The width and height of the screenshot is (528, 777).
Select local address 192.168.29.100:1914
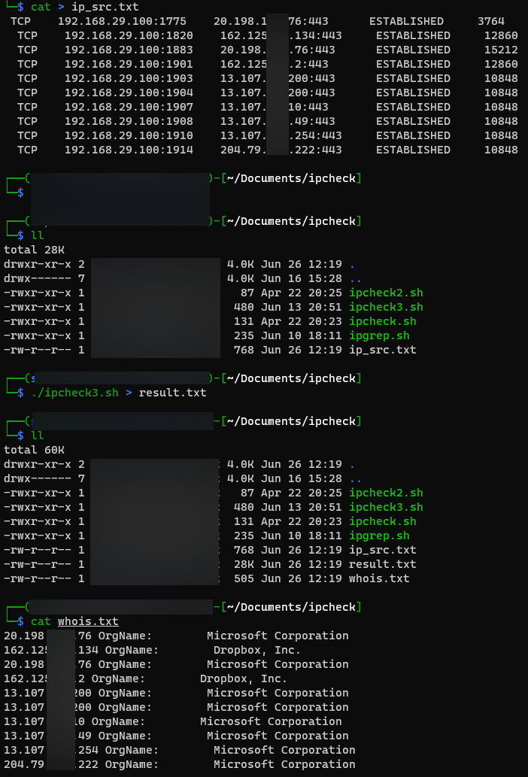[129, 150]
